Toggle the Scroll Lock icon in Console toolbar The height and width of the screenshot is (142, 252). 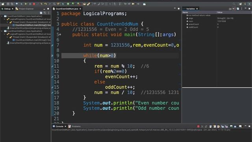pyautogui.click(x=215, y=126)
